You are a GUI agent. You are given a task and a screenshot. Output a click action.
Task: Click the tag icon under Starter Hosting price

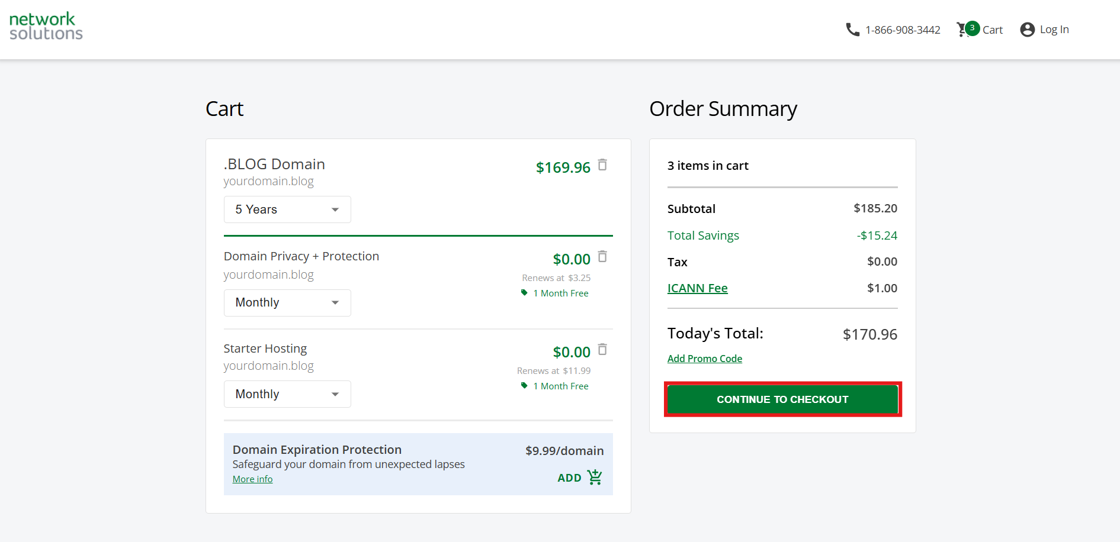click(524, 385)
